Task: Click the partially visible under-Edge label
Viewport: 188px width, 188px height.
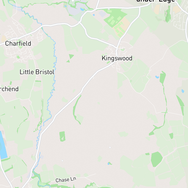Action: click(x=156, y=1)
